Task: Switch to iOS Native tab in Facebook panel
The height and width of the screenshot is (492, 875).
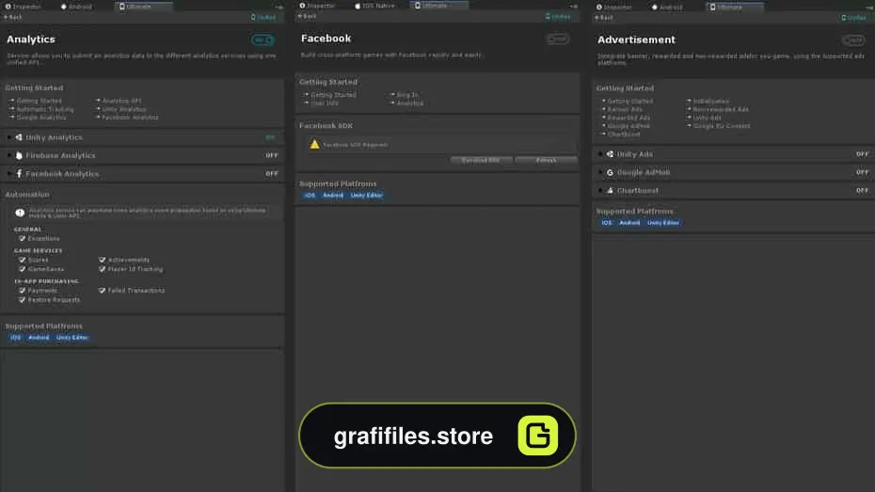Action: (374, 6)
